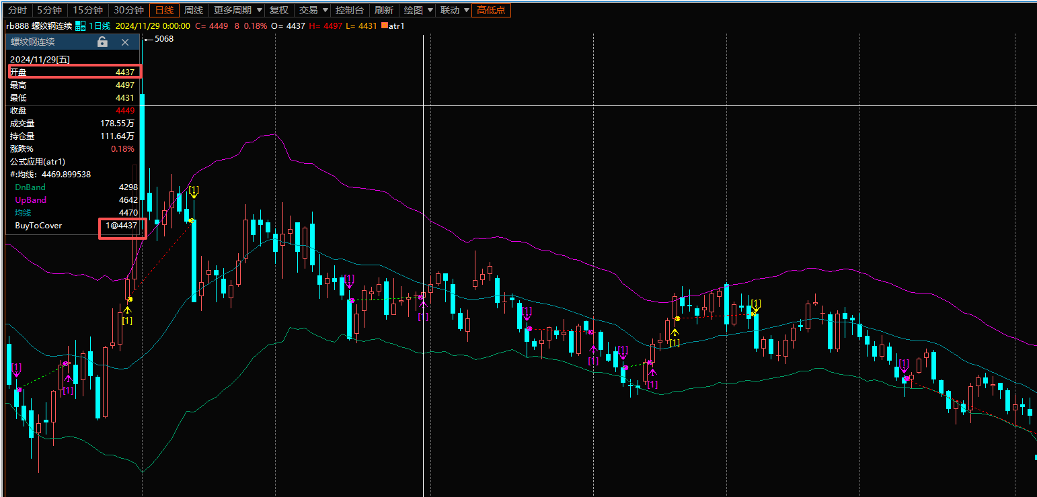Open the 绘图 drawing tools dropdown
This screenshot has height=497, width=1037.
tap(418, 10)
